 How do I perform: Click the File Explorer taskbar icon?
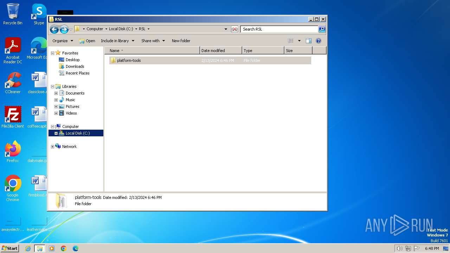point(40,248)
